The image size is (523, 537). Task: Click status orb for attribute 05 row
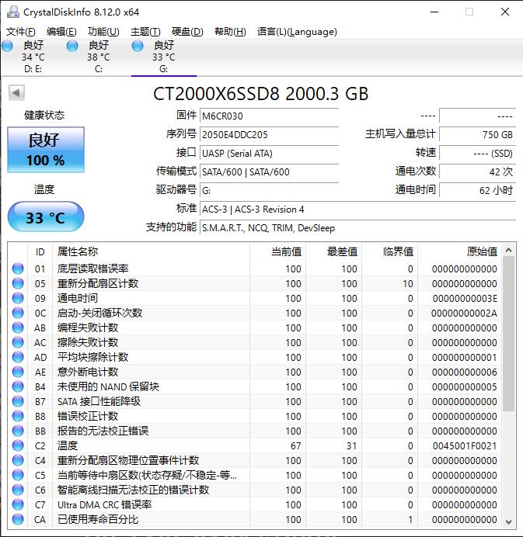(18, 283)
